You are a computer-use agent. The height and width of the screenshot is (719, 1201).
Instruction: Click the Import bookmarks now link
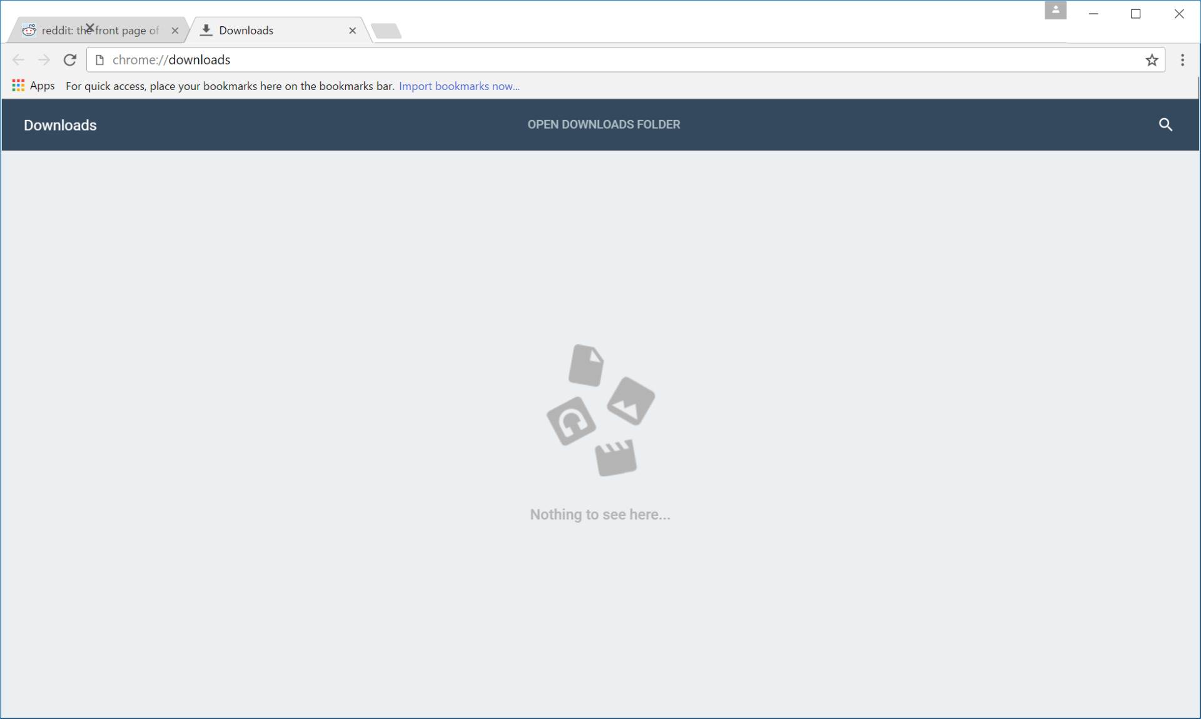(459, 86)
